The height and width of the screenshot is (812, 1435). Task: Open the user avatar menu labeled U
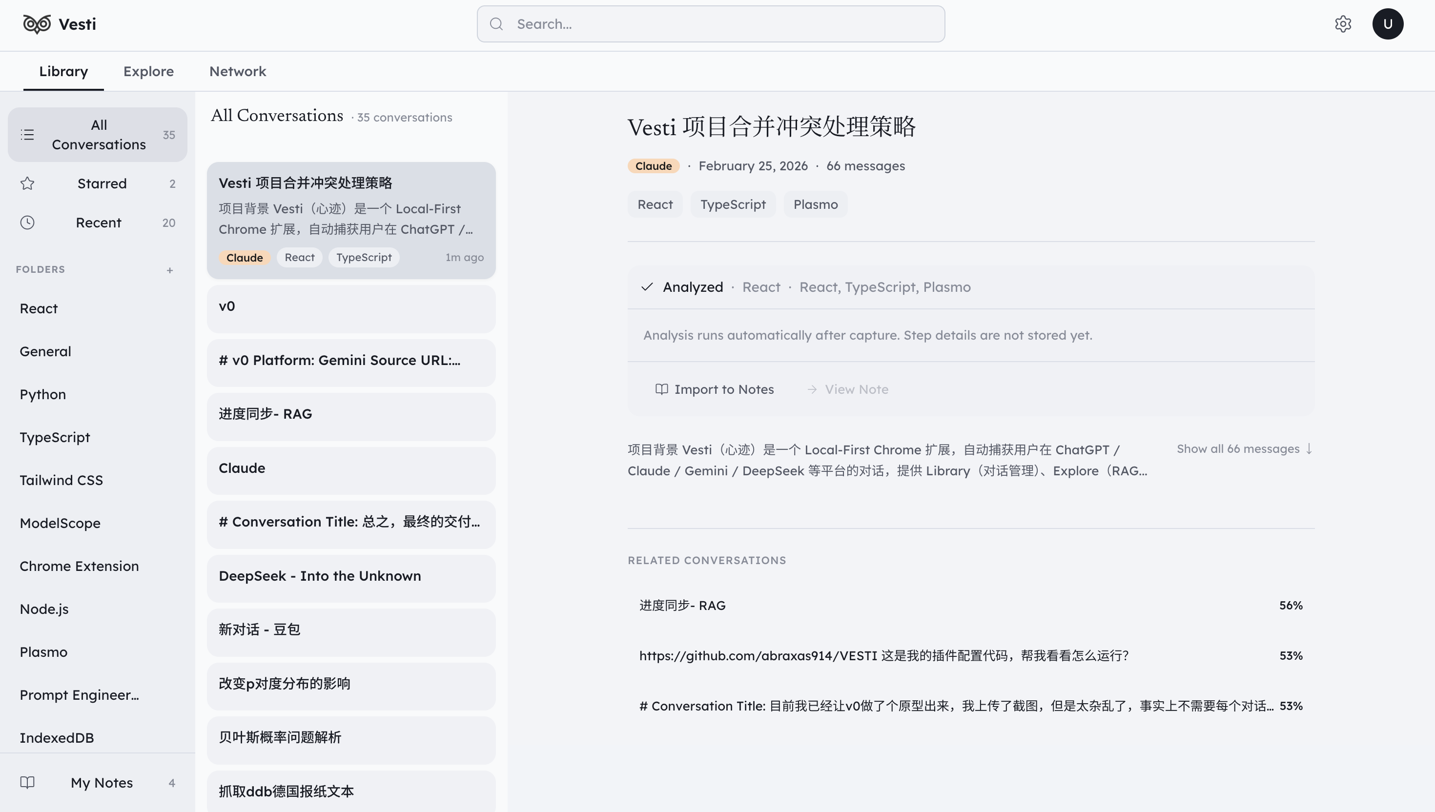point(1388,24)
